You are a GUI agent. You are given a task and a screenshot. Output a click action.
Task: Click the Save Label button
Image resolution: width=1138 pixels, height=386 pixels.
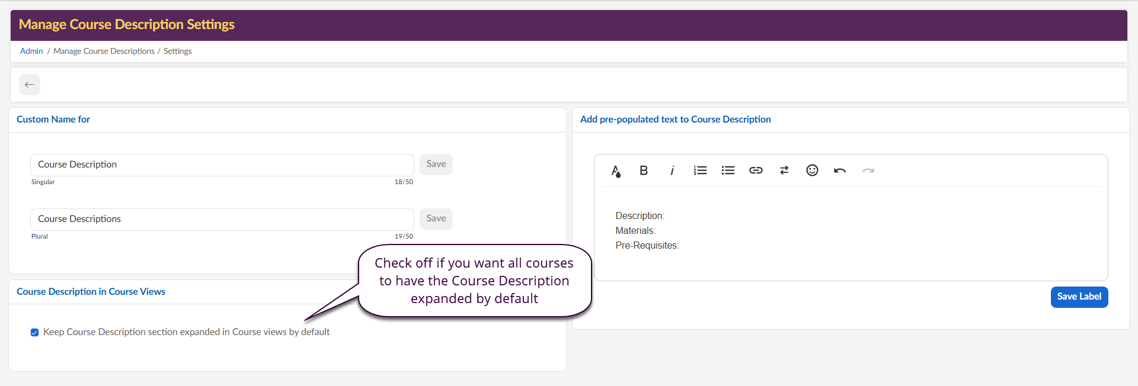tap(1079, 297)
